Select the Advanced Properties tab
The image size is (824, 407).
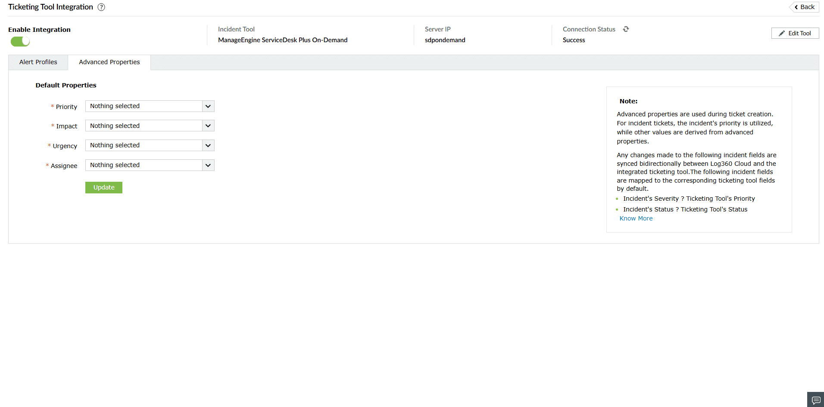coord(109,62)
